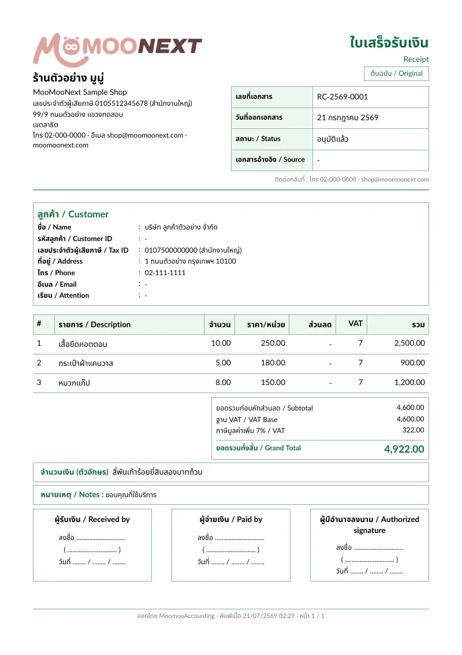Click the Authorized signature heading
Screen dimensions: 462x655
370,525
